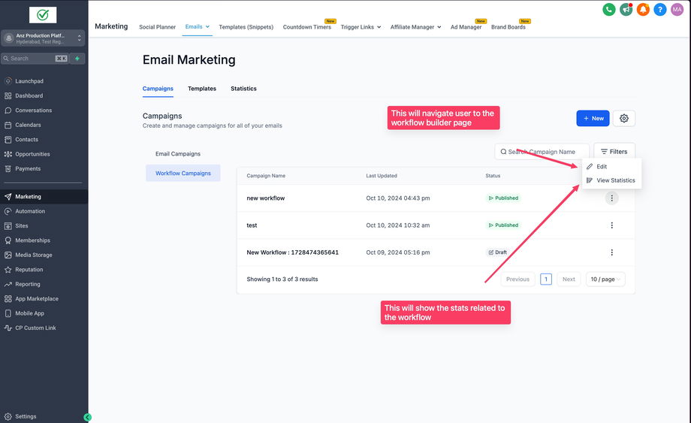Click the Previous pagination button
The height and width of the screenshot is (423, 691).
point(517,279)
